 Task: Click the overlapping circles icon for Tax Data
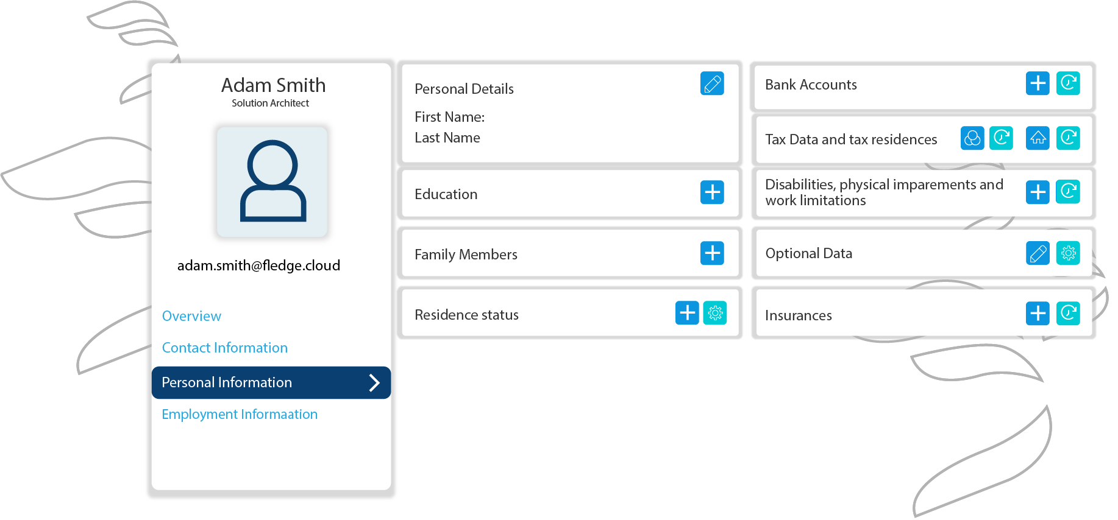coord(973,138)
